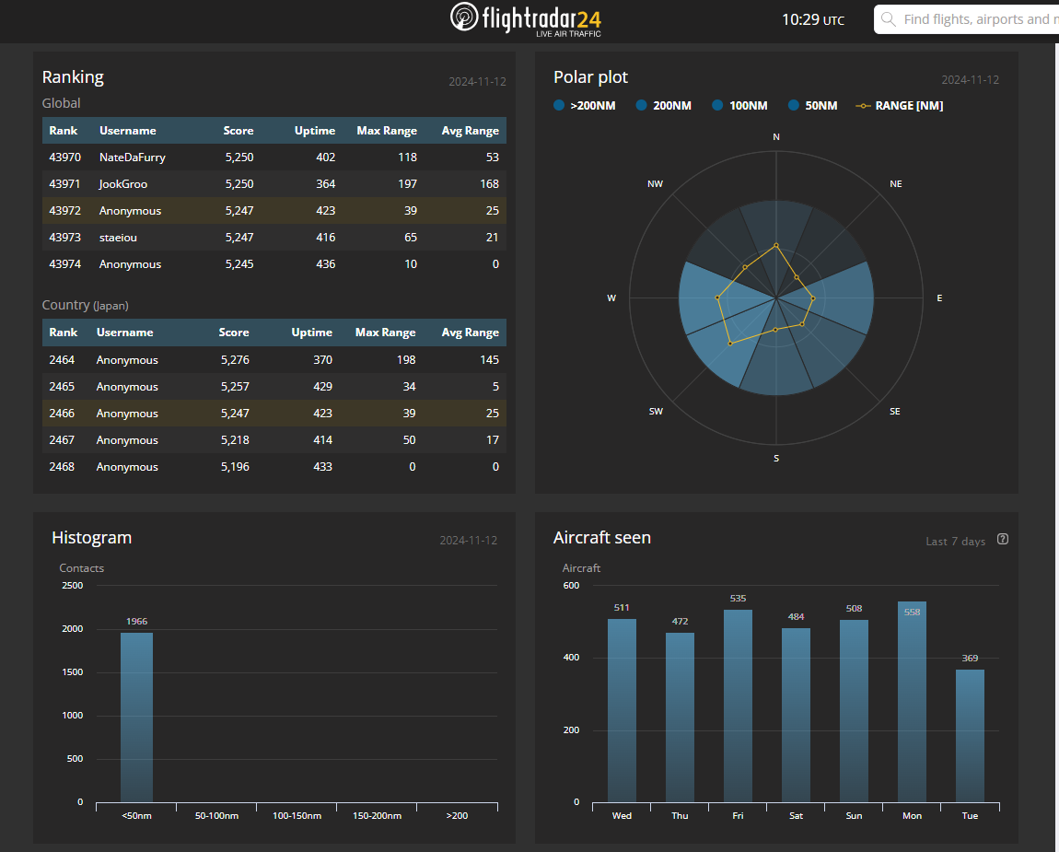Click the 1966 contacts histogram bar

click(x=136, y=717)
